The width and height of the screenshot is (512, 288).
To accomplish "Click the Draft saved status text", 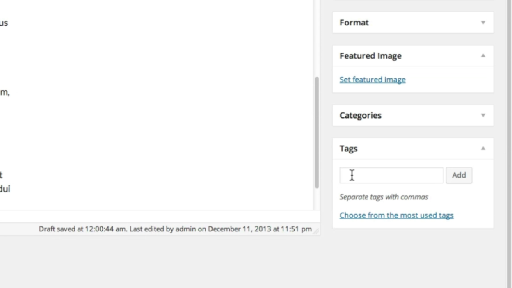I will [175, 229].
